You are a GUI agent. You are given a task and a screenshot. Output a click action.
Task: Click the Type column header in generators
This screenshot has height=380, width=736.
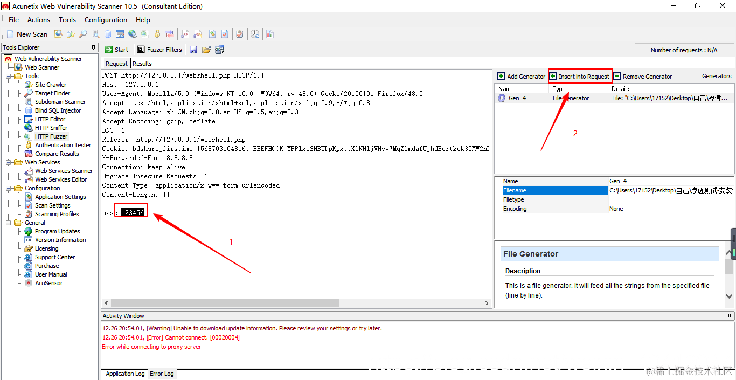click(579, 89)
